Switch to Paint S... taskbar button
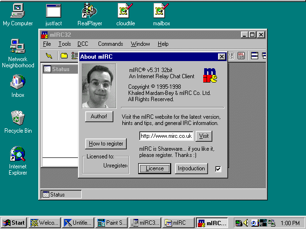 pos(112,223)
